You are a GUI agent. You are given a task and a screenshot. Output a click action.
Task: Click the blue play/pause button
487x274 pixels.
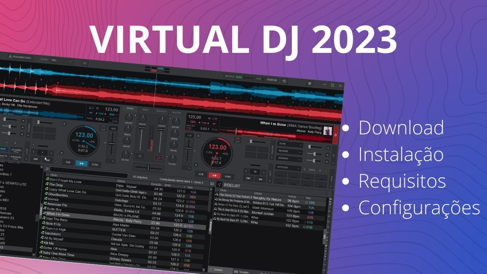pyautogui.click(x=81, y=163)
